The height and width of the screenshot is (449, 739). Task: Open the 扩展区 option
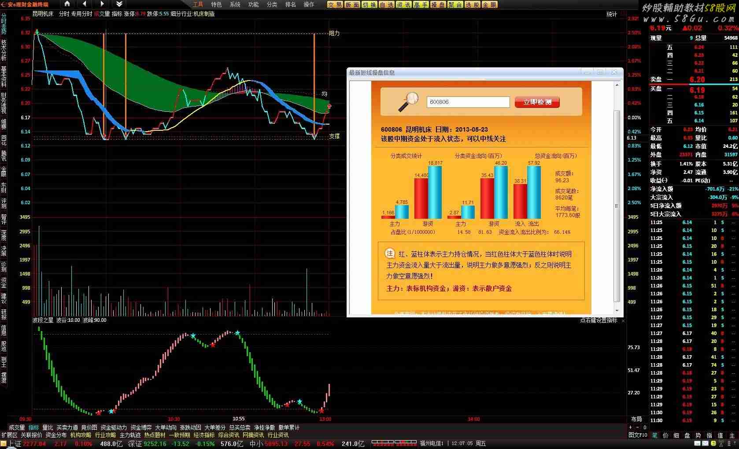point(9,435)
